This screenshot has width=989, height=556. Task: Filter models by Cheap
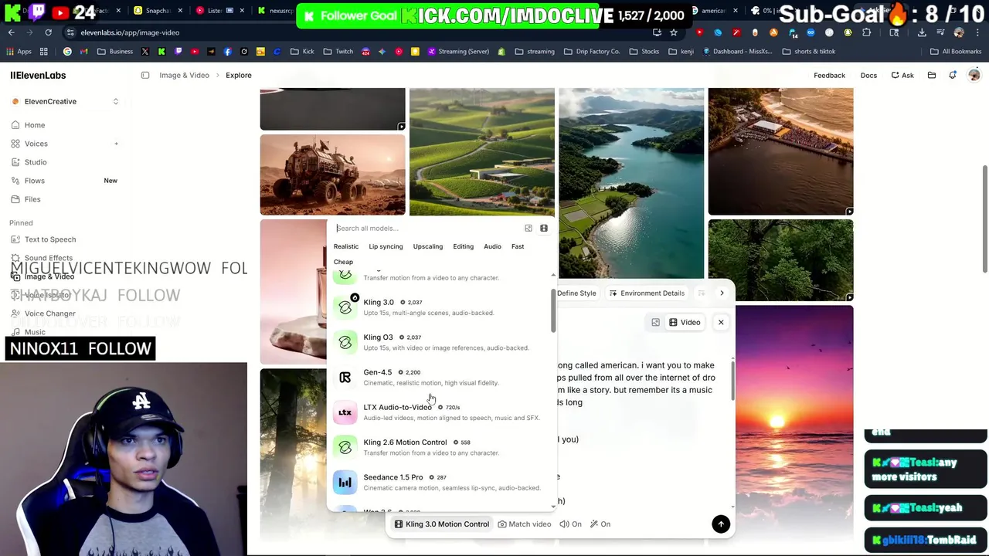click(343, 262)
